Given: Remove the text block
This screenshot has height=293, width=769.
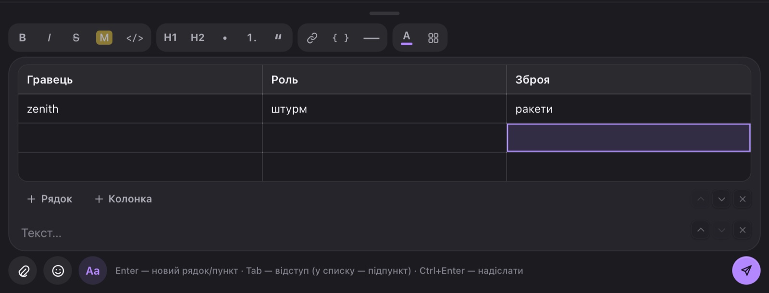Looking at the screenshot, I should point(743,230).
